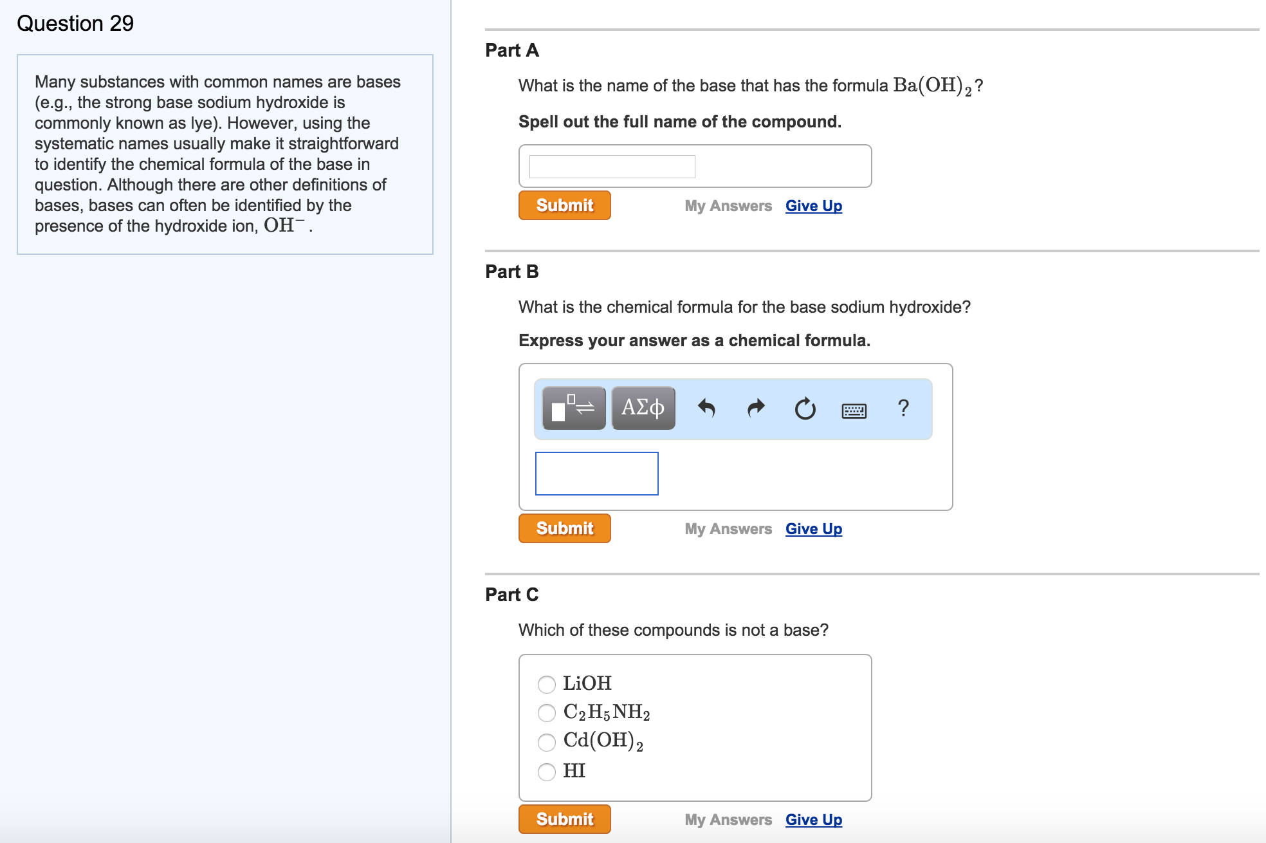Select the Cd(OH)2 option
This screenshot has height=843, width=1266.
coord(546,742)
